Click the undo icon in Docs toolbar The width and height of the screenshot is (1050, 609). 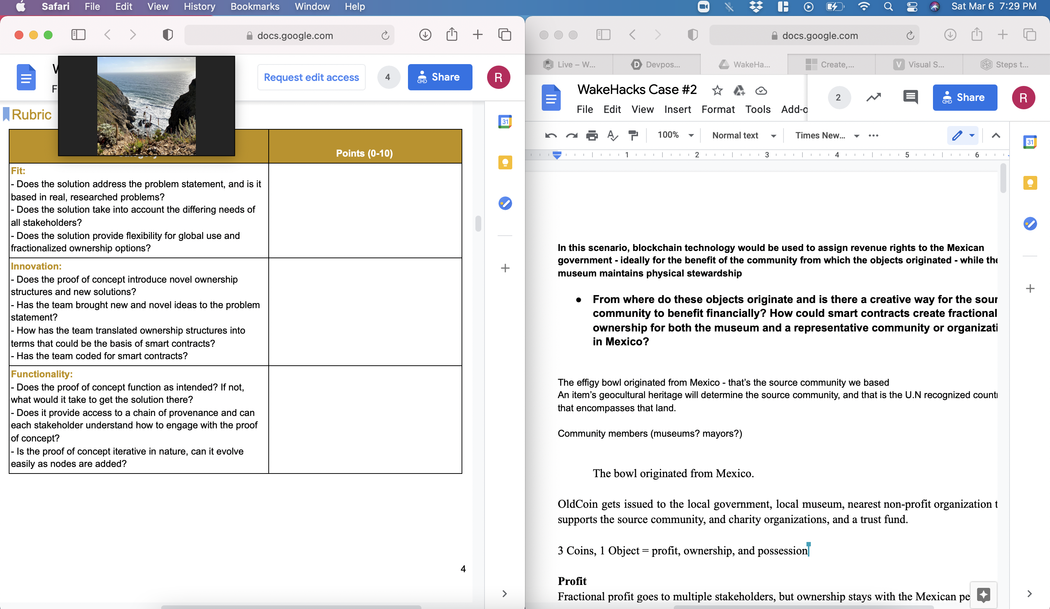pos(551,136)
